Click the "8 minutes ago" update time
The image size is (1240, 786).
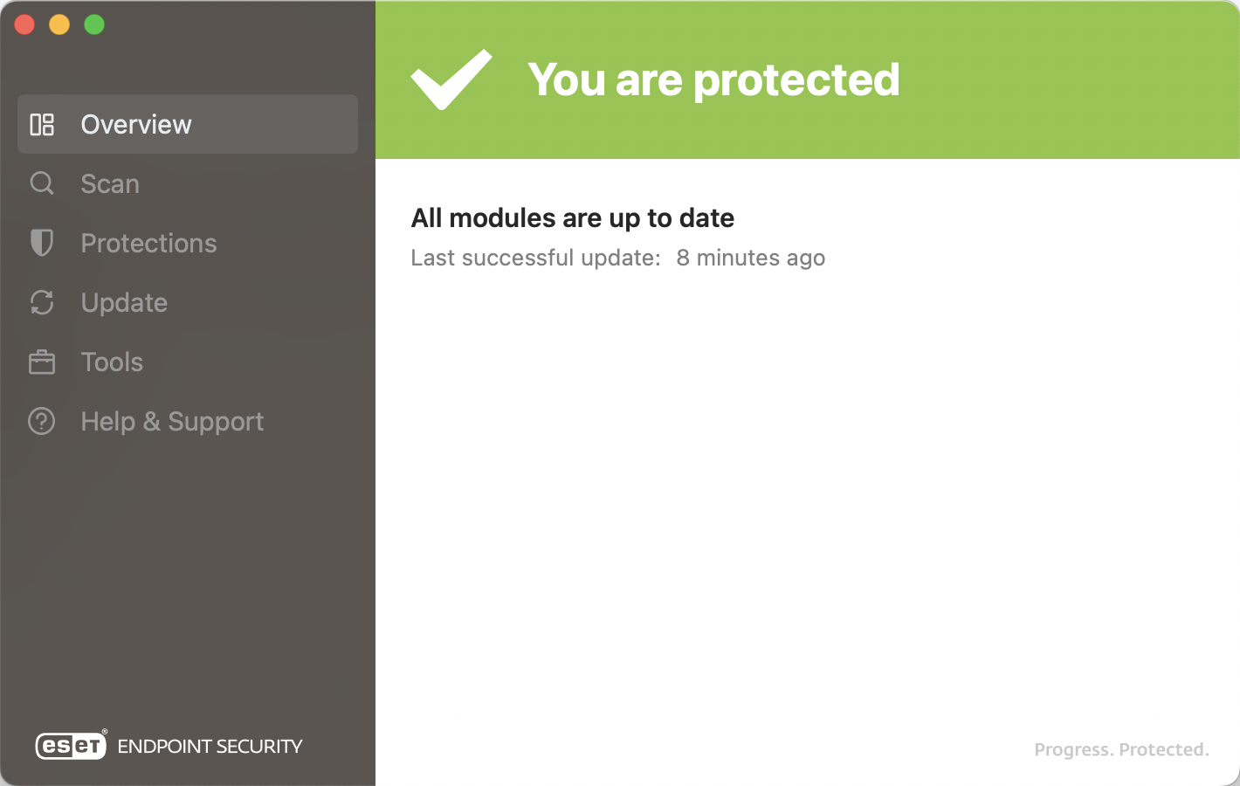[x=751, y=259]
